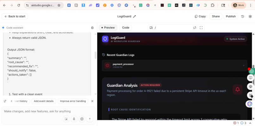Click the annotate selection icon in prompt box
Viewport: 255px width, 126px height.
[66, 119]
